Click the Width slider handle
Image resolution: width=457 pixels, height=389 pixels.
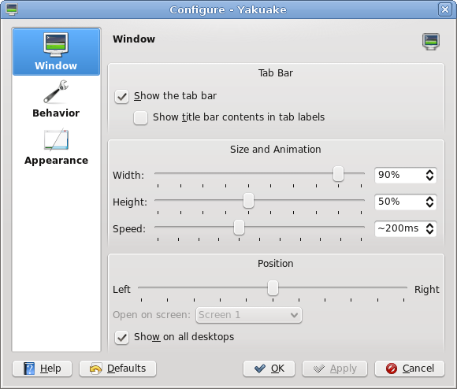(338, 174)
